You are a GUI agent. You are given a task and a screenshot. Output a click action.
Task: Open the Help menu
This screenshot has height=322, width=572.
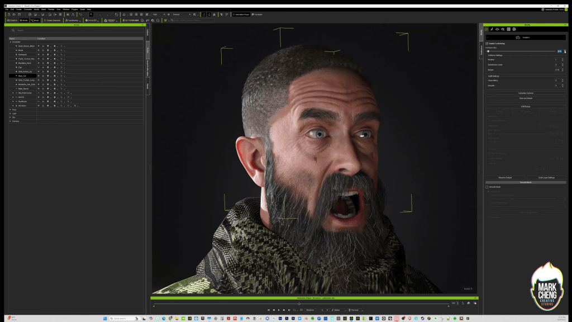(89, 10)
